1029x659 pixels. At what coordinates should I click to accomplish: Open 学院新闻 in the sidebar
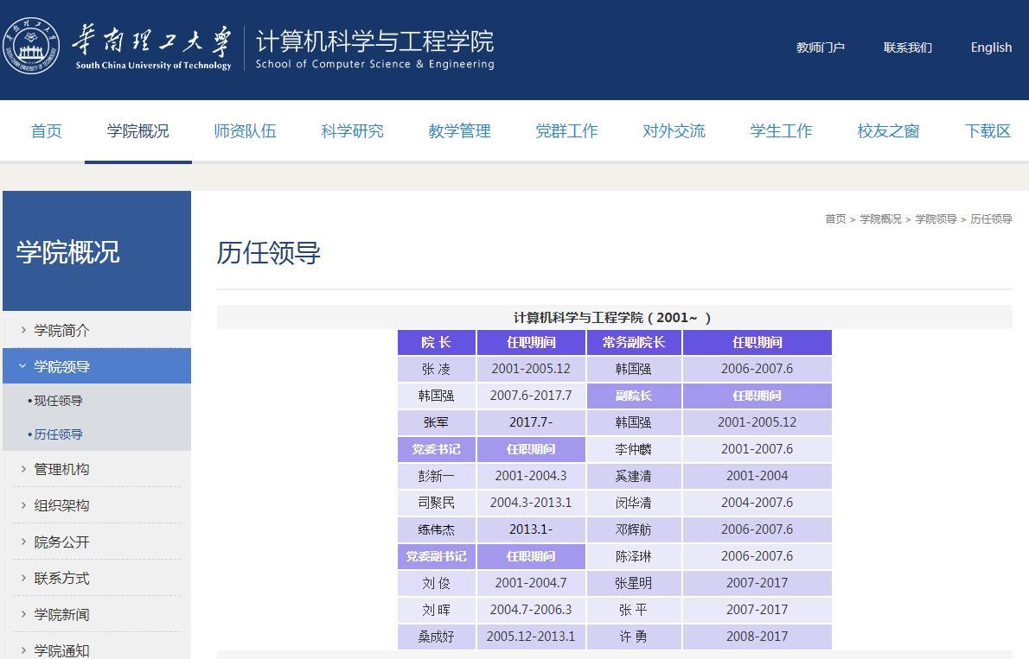click(61, 615)
